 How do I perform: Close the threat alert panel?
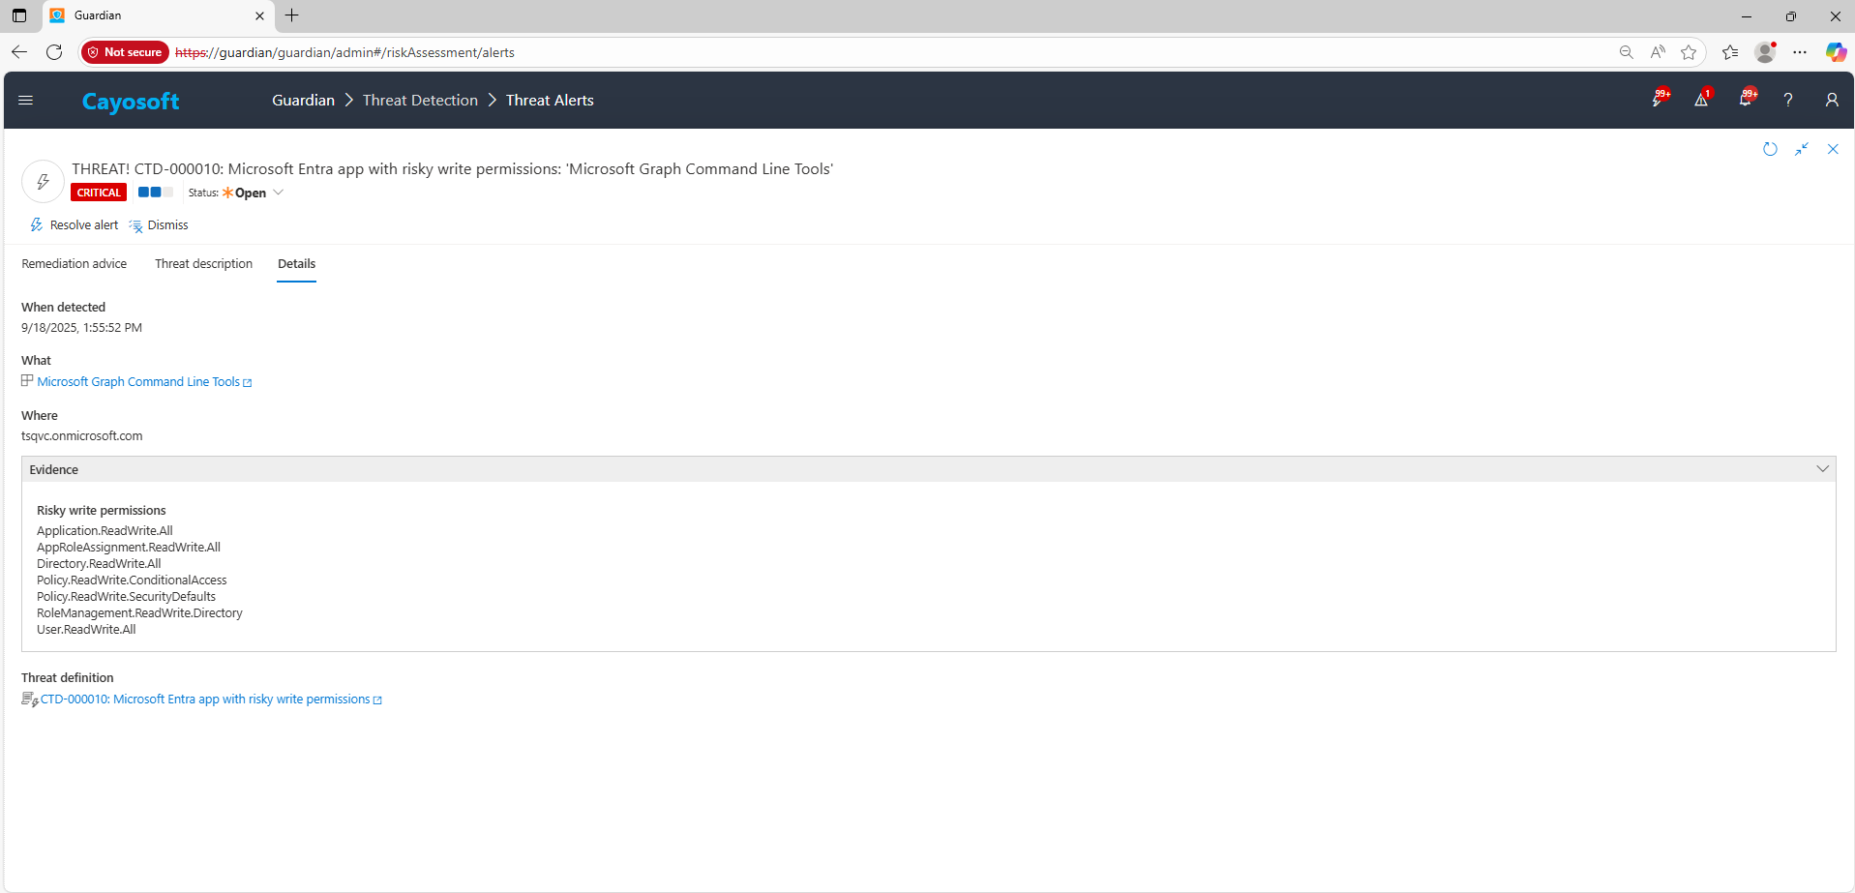click(x=1833, y=149)
